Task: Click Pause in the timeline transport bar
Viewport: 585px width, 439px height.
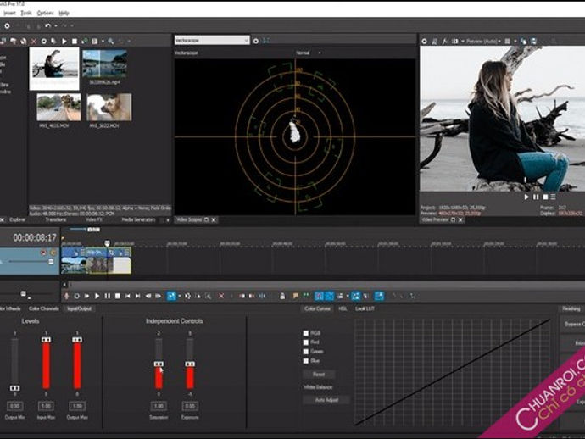Action: (x=108, y=296)
